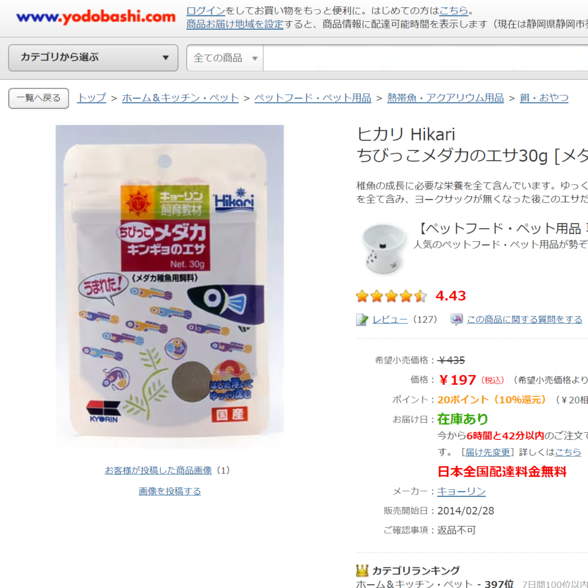Click the product question speech icon

[x=457, y=319]
